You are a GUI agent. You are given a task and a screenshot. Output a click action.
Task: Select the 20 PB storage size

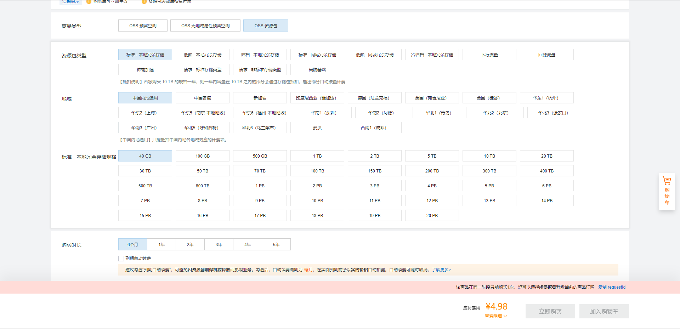(432, 215)
